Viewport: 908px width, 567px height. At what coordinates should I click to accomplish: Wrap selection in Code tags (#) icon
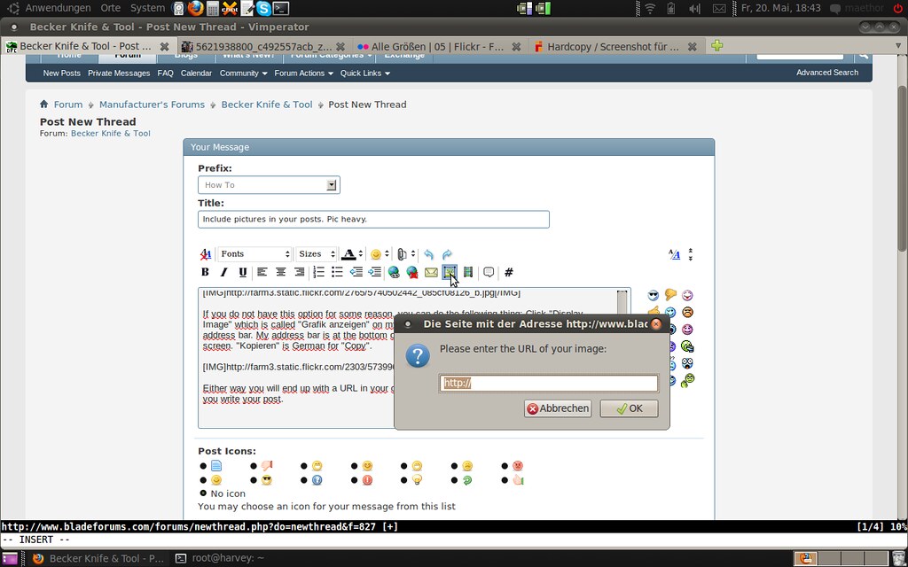(508, 272)
